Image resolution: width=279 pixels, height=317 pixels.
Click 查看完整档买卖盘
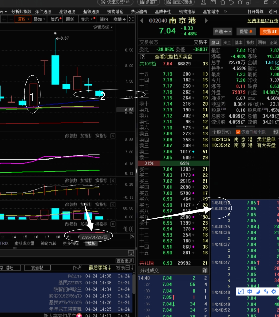(x=173, y=57)
